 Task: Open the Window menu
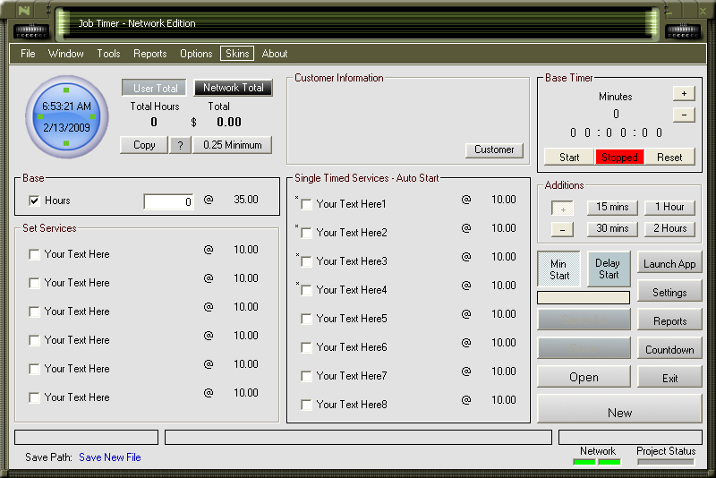click(65, 54)
